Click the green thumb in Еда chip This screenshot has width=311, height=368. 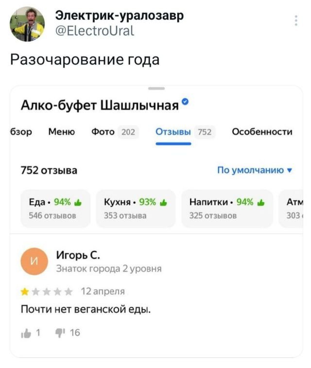tap(78, 203)
